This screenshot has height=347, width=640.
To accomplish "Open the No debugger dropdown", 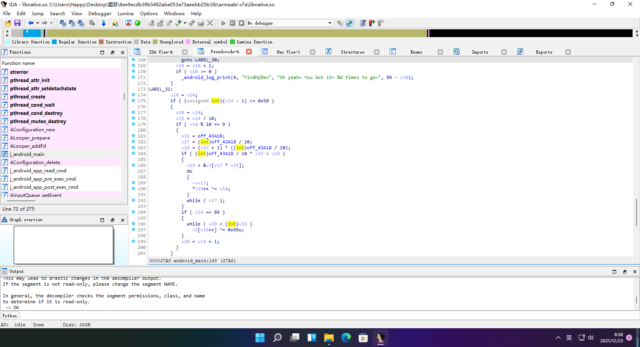I will coord(290,23).
